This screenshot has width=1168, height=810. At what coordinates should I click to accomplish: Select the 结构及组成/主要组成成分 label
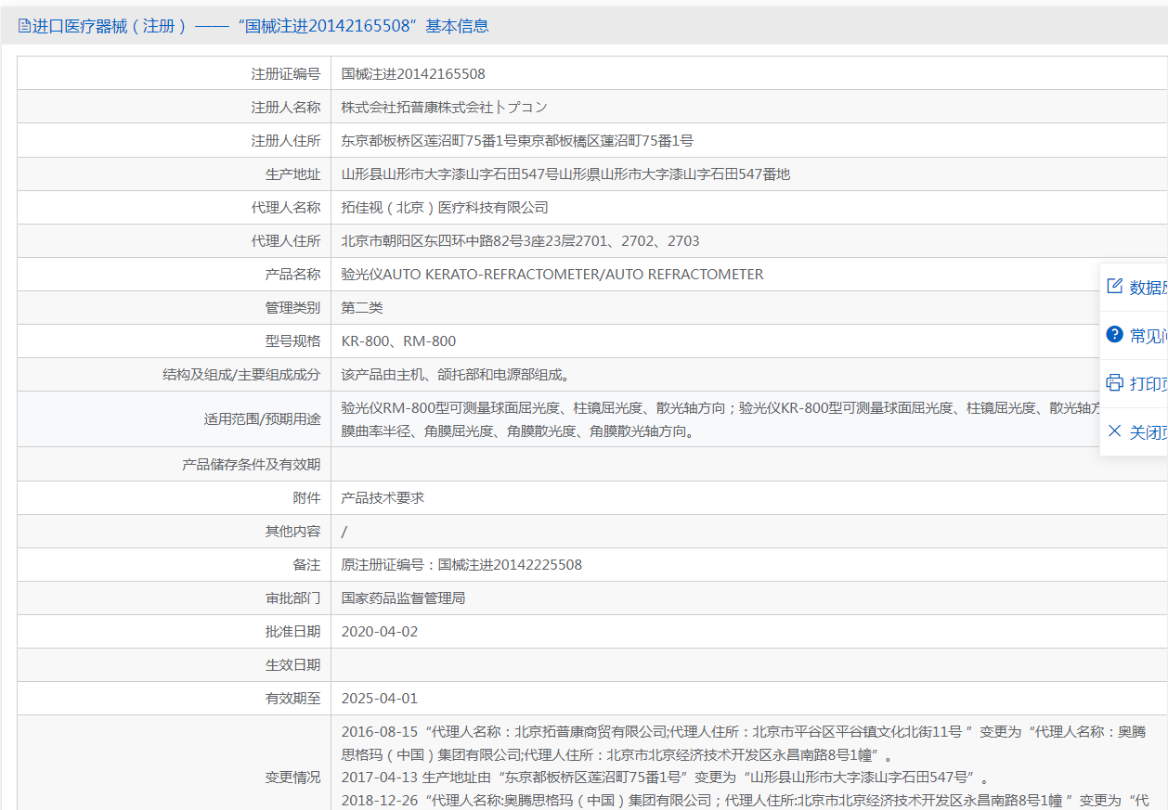[x=240, y=375]
